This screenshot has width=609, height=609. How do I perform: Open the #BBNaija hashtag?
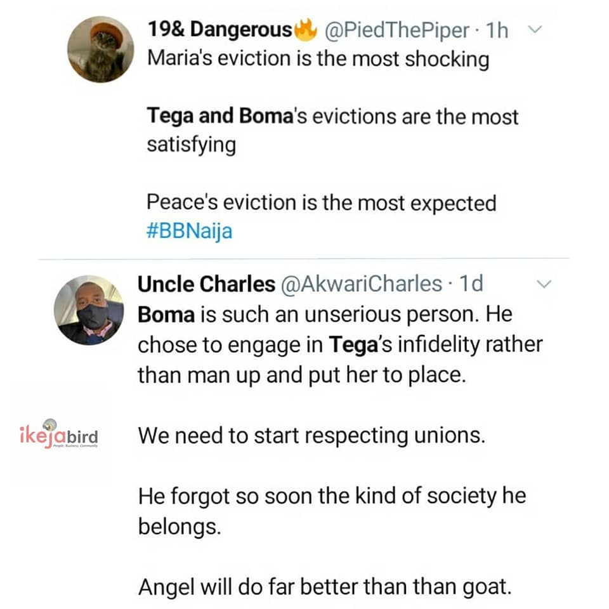[189, 231]
